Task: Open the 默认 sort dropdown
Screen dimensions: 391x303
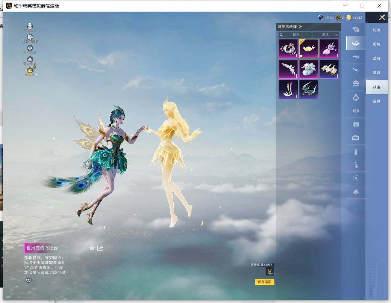Action: click(326, 35)
